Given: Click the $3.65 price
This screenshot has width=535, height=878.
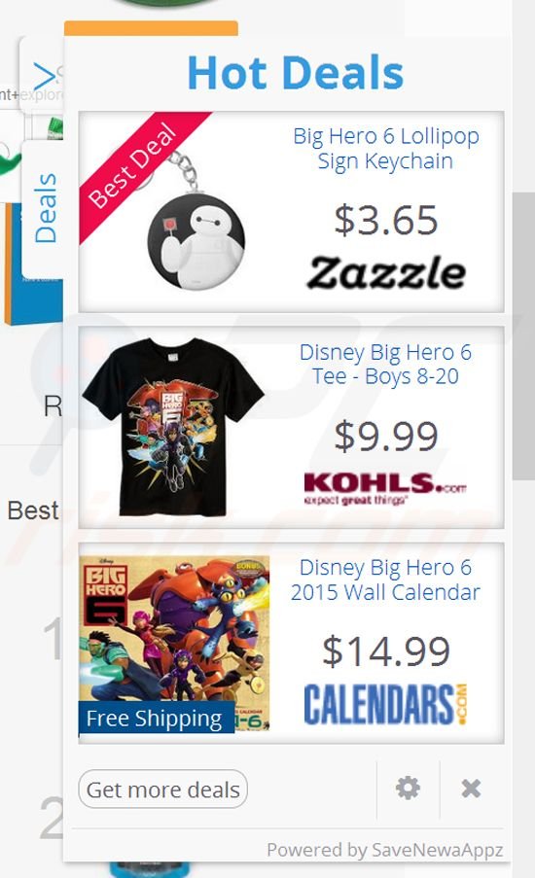Looking at the screenshot, I should click(386, 220).
